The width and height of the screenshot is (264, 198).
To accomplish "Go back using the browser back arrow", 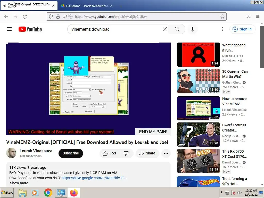I will [6, 16].
